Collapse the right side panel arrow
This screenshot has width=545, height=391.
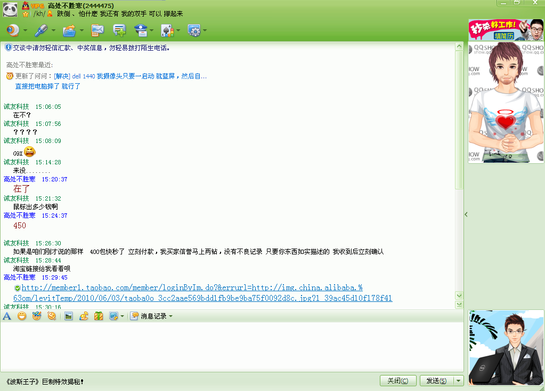[x=466, y=214]
